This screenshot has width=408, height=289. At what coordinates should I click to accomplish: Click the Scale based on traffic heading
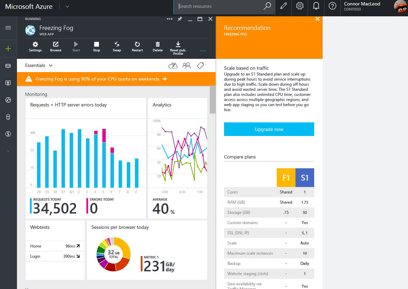(247, 68)
